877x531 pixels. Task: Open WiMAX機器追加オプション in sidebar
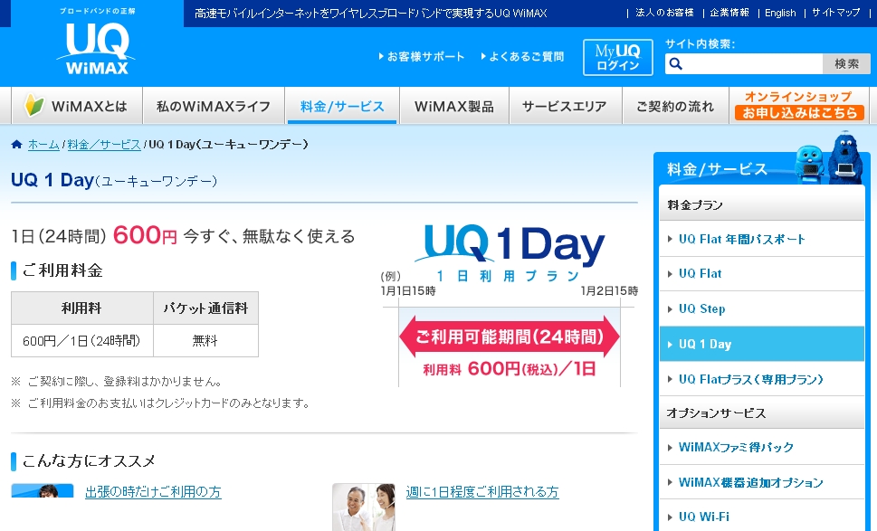(x=762, y=482)
